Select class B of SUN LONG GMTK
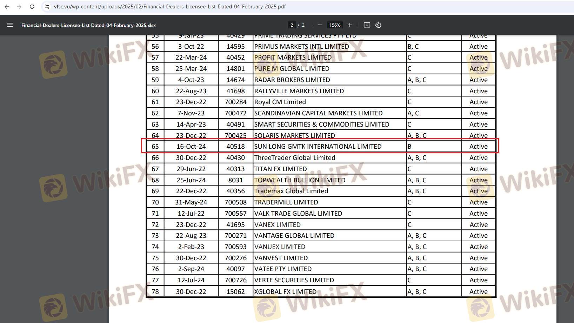This screenshot has height=323, width=574. (x=409, y=147)
